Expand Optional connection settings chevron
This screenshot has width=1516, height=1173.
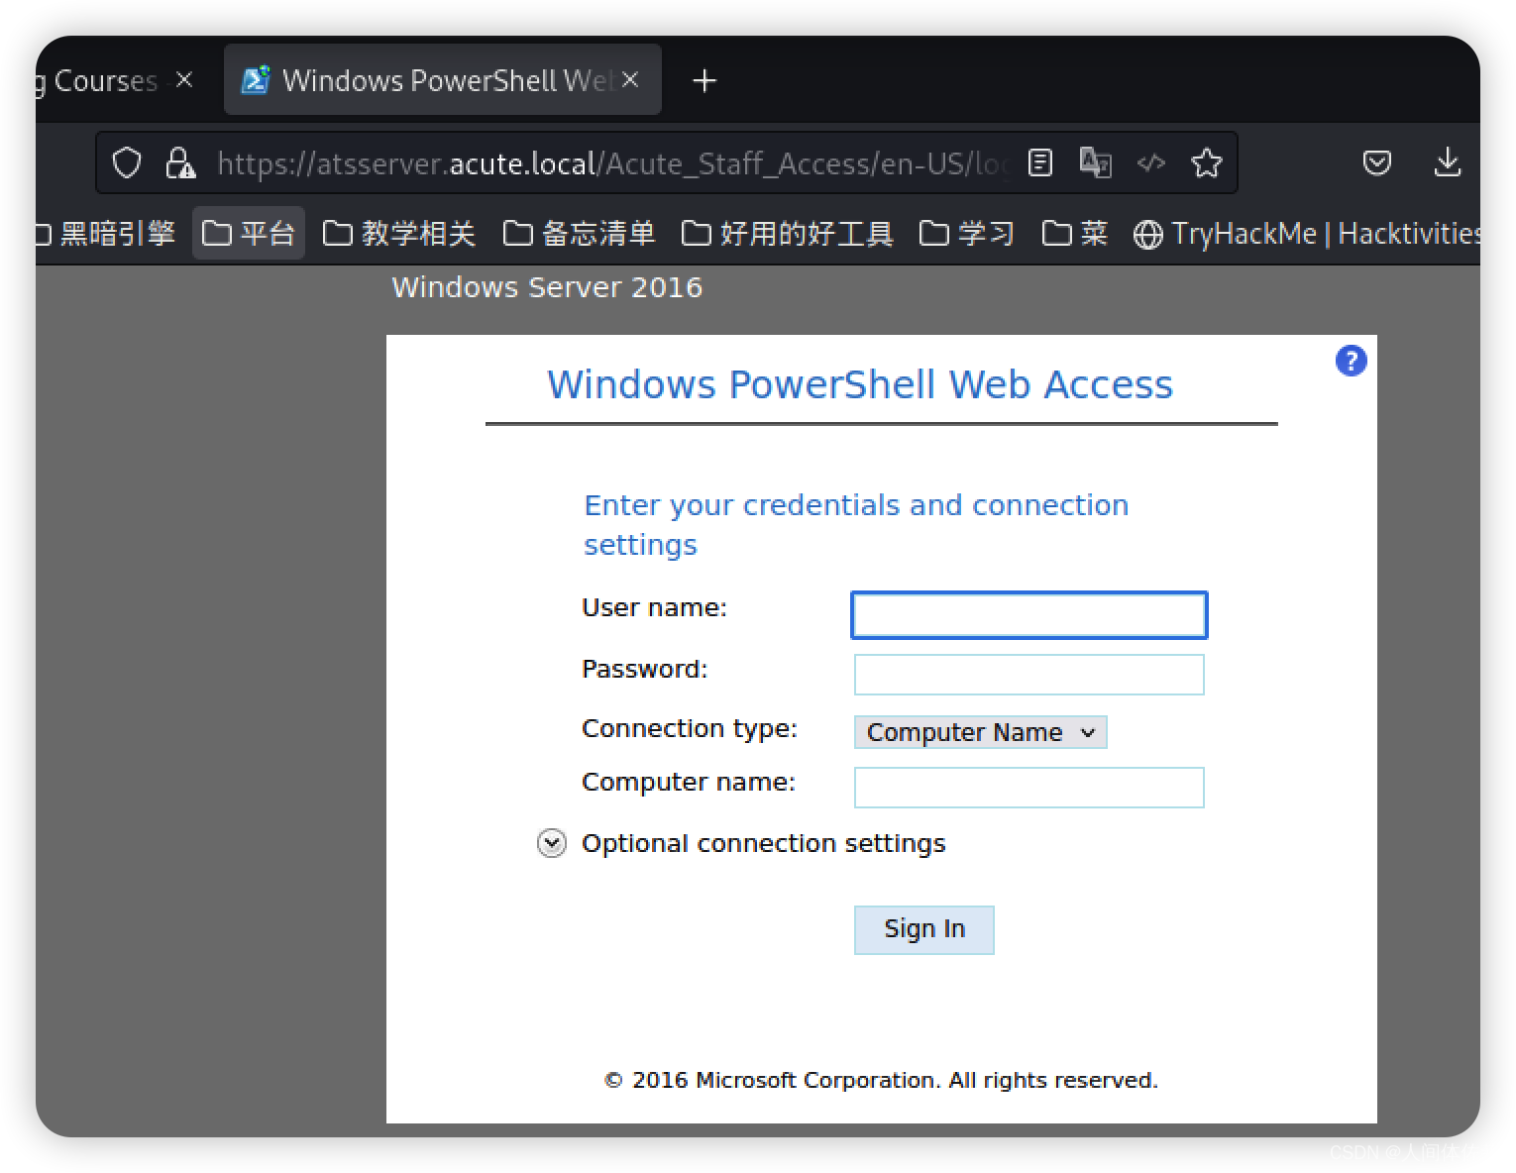tap(552, 843)
